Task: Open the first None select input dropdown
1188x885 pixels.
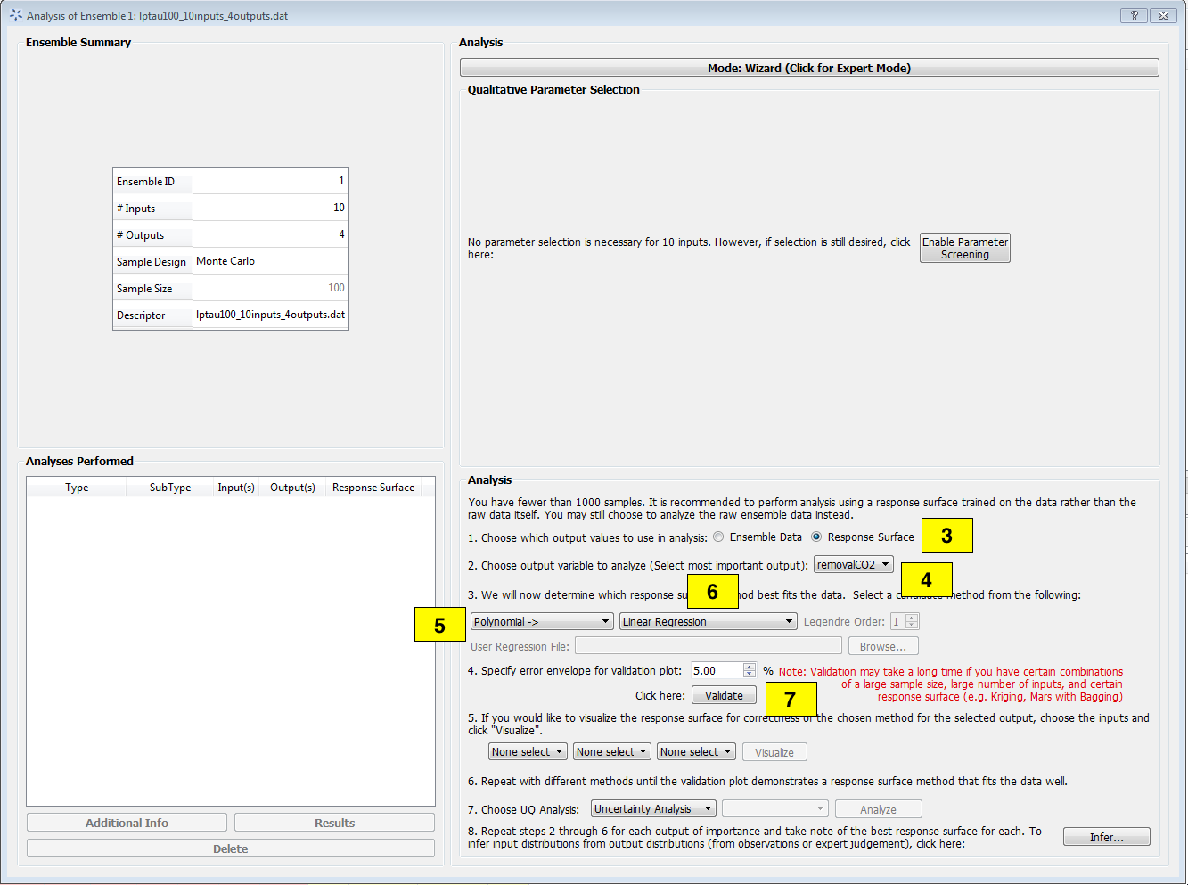Action: tap(527, 751)
